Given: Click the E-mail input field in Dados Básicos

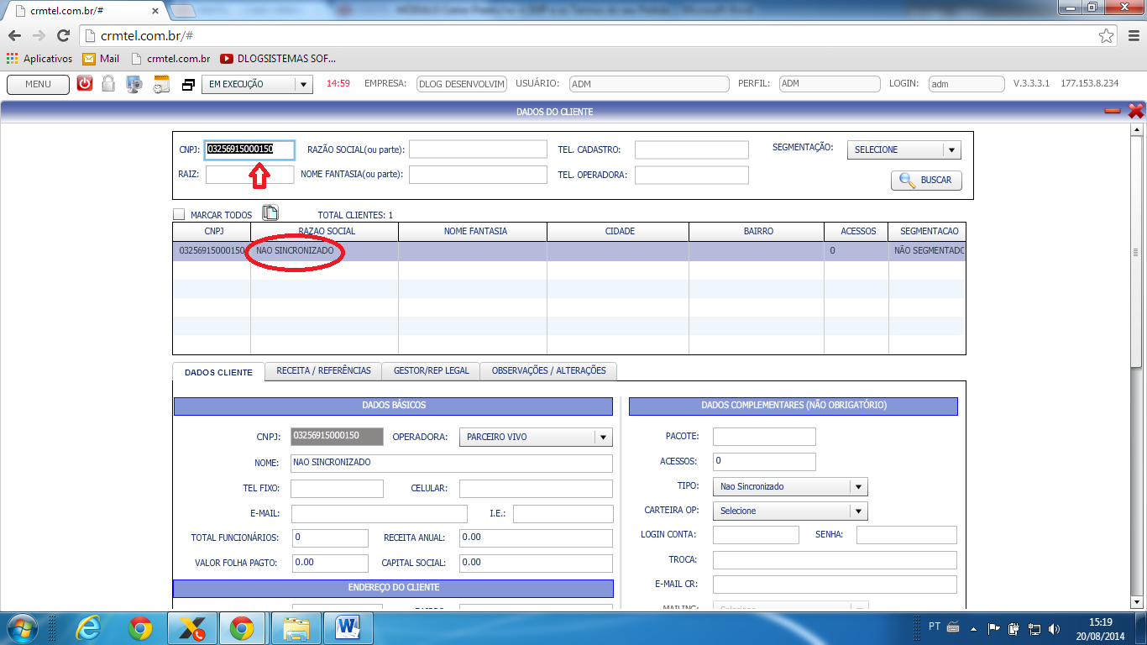Looking at the screenshot, I should [x=379, y=514].
